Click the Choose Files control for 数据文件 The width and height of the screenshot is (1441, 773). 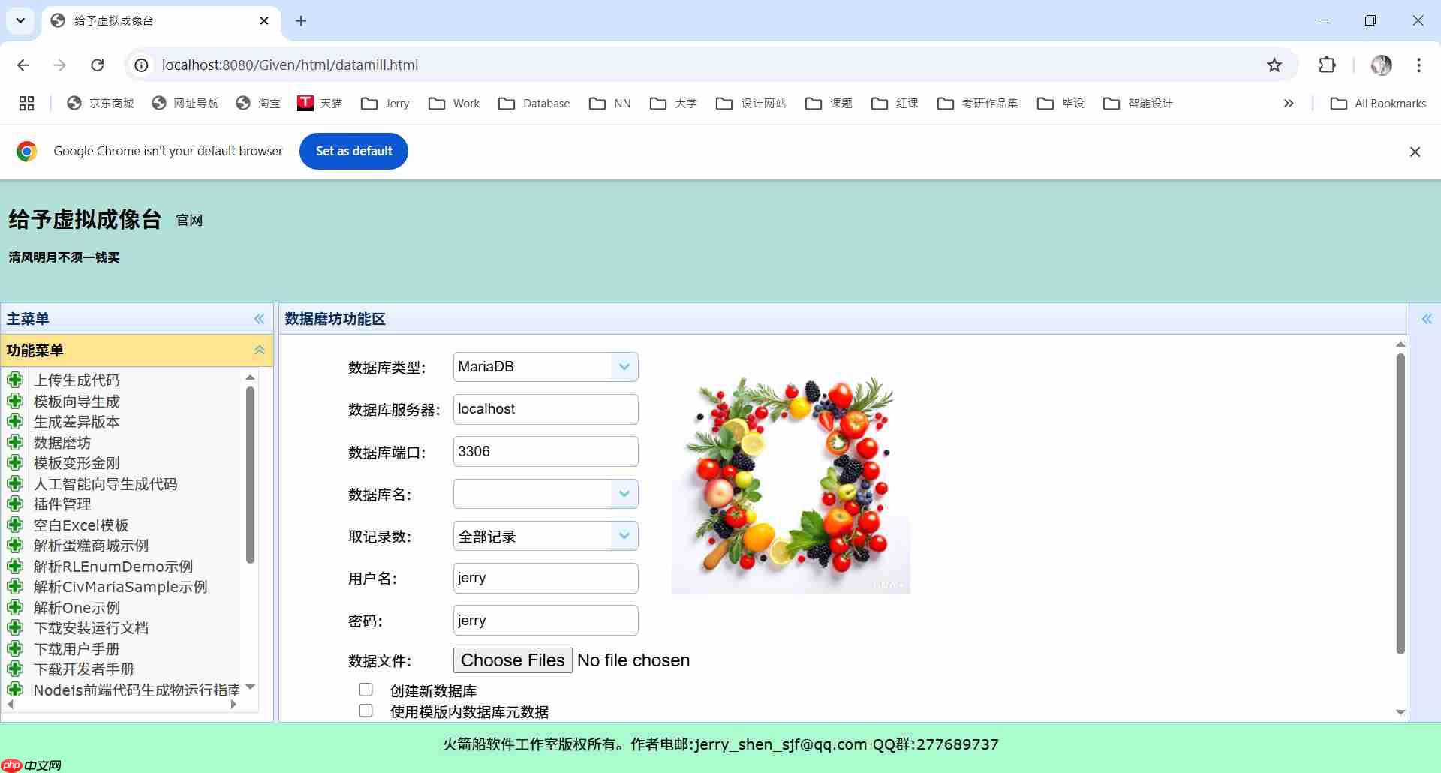coord(512,660)
